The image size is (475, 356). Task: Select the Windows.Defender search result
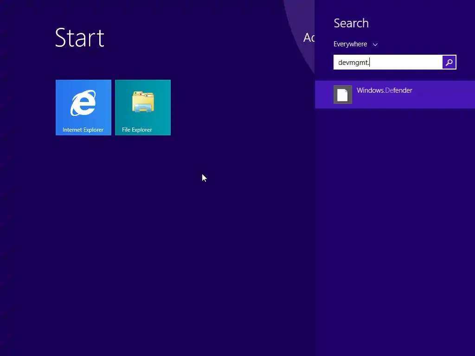click(395, 95)
